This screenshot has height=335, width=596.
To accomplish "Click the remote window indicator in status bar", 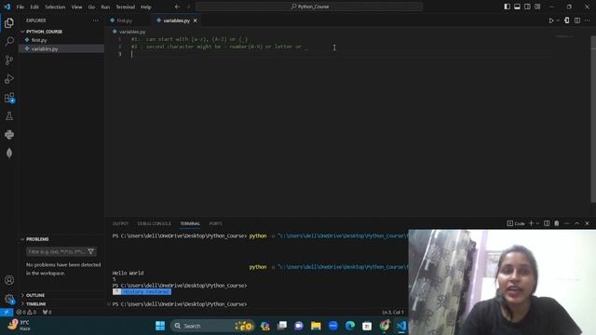I will click(7, 313).
